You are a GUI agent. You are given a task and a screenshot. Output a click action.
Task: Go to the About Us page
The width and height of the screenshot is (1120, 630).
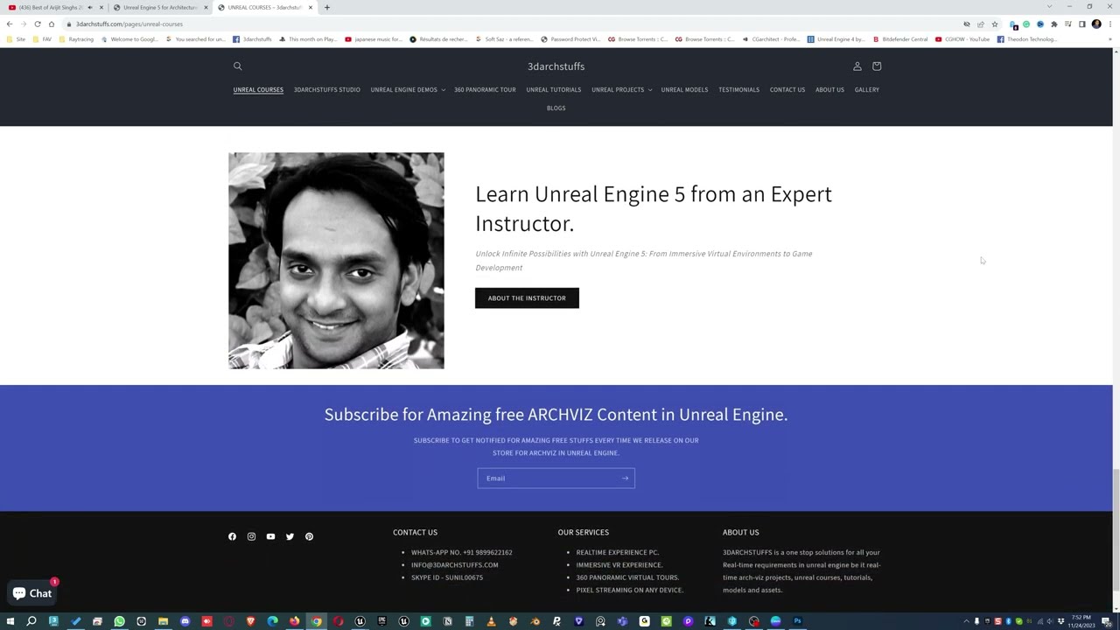pyautogui.click(x=829, y=89)
